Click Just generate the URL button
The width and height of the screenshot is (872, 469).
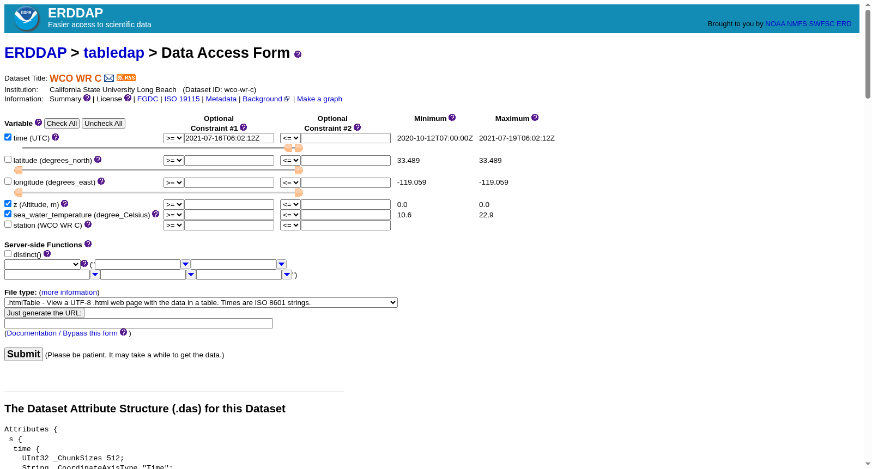click(x=44, y=313)
